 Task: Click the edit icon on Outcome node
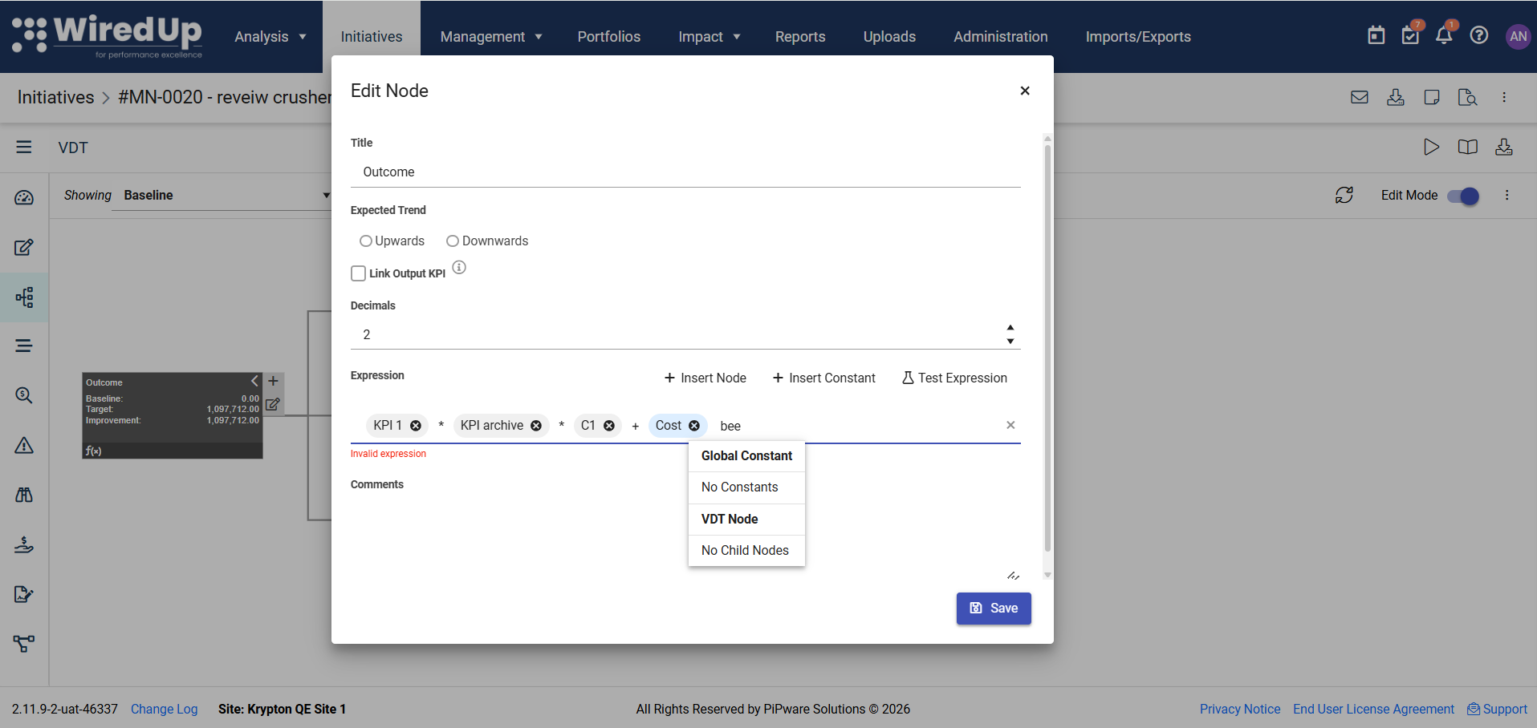coord(273,404)
